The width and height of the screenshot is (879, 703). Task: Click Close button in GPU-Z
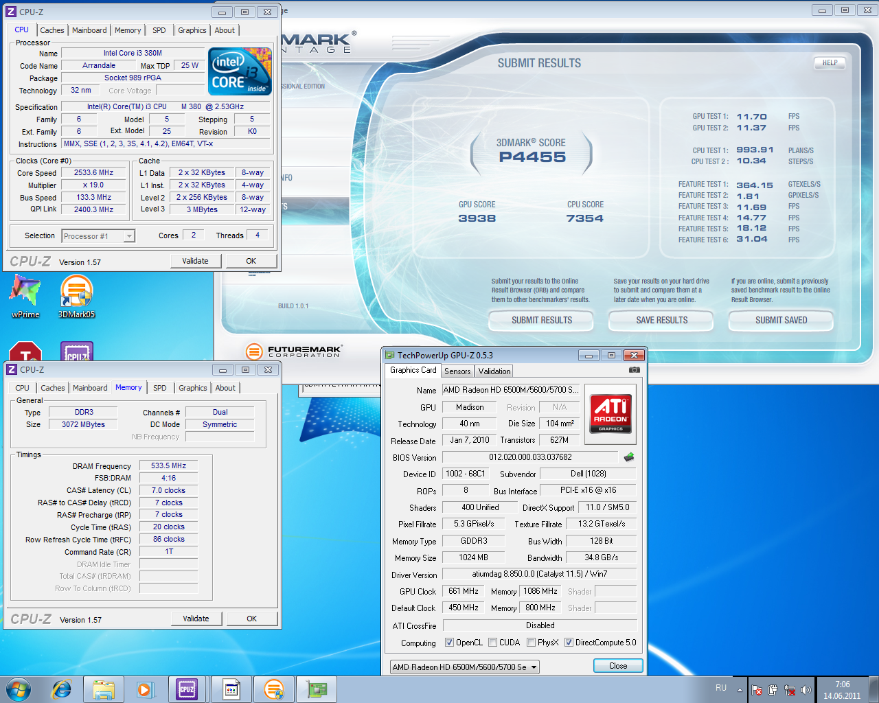pos(618,666)
